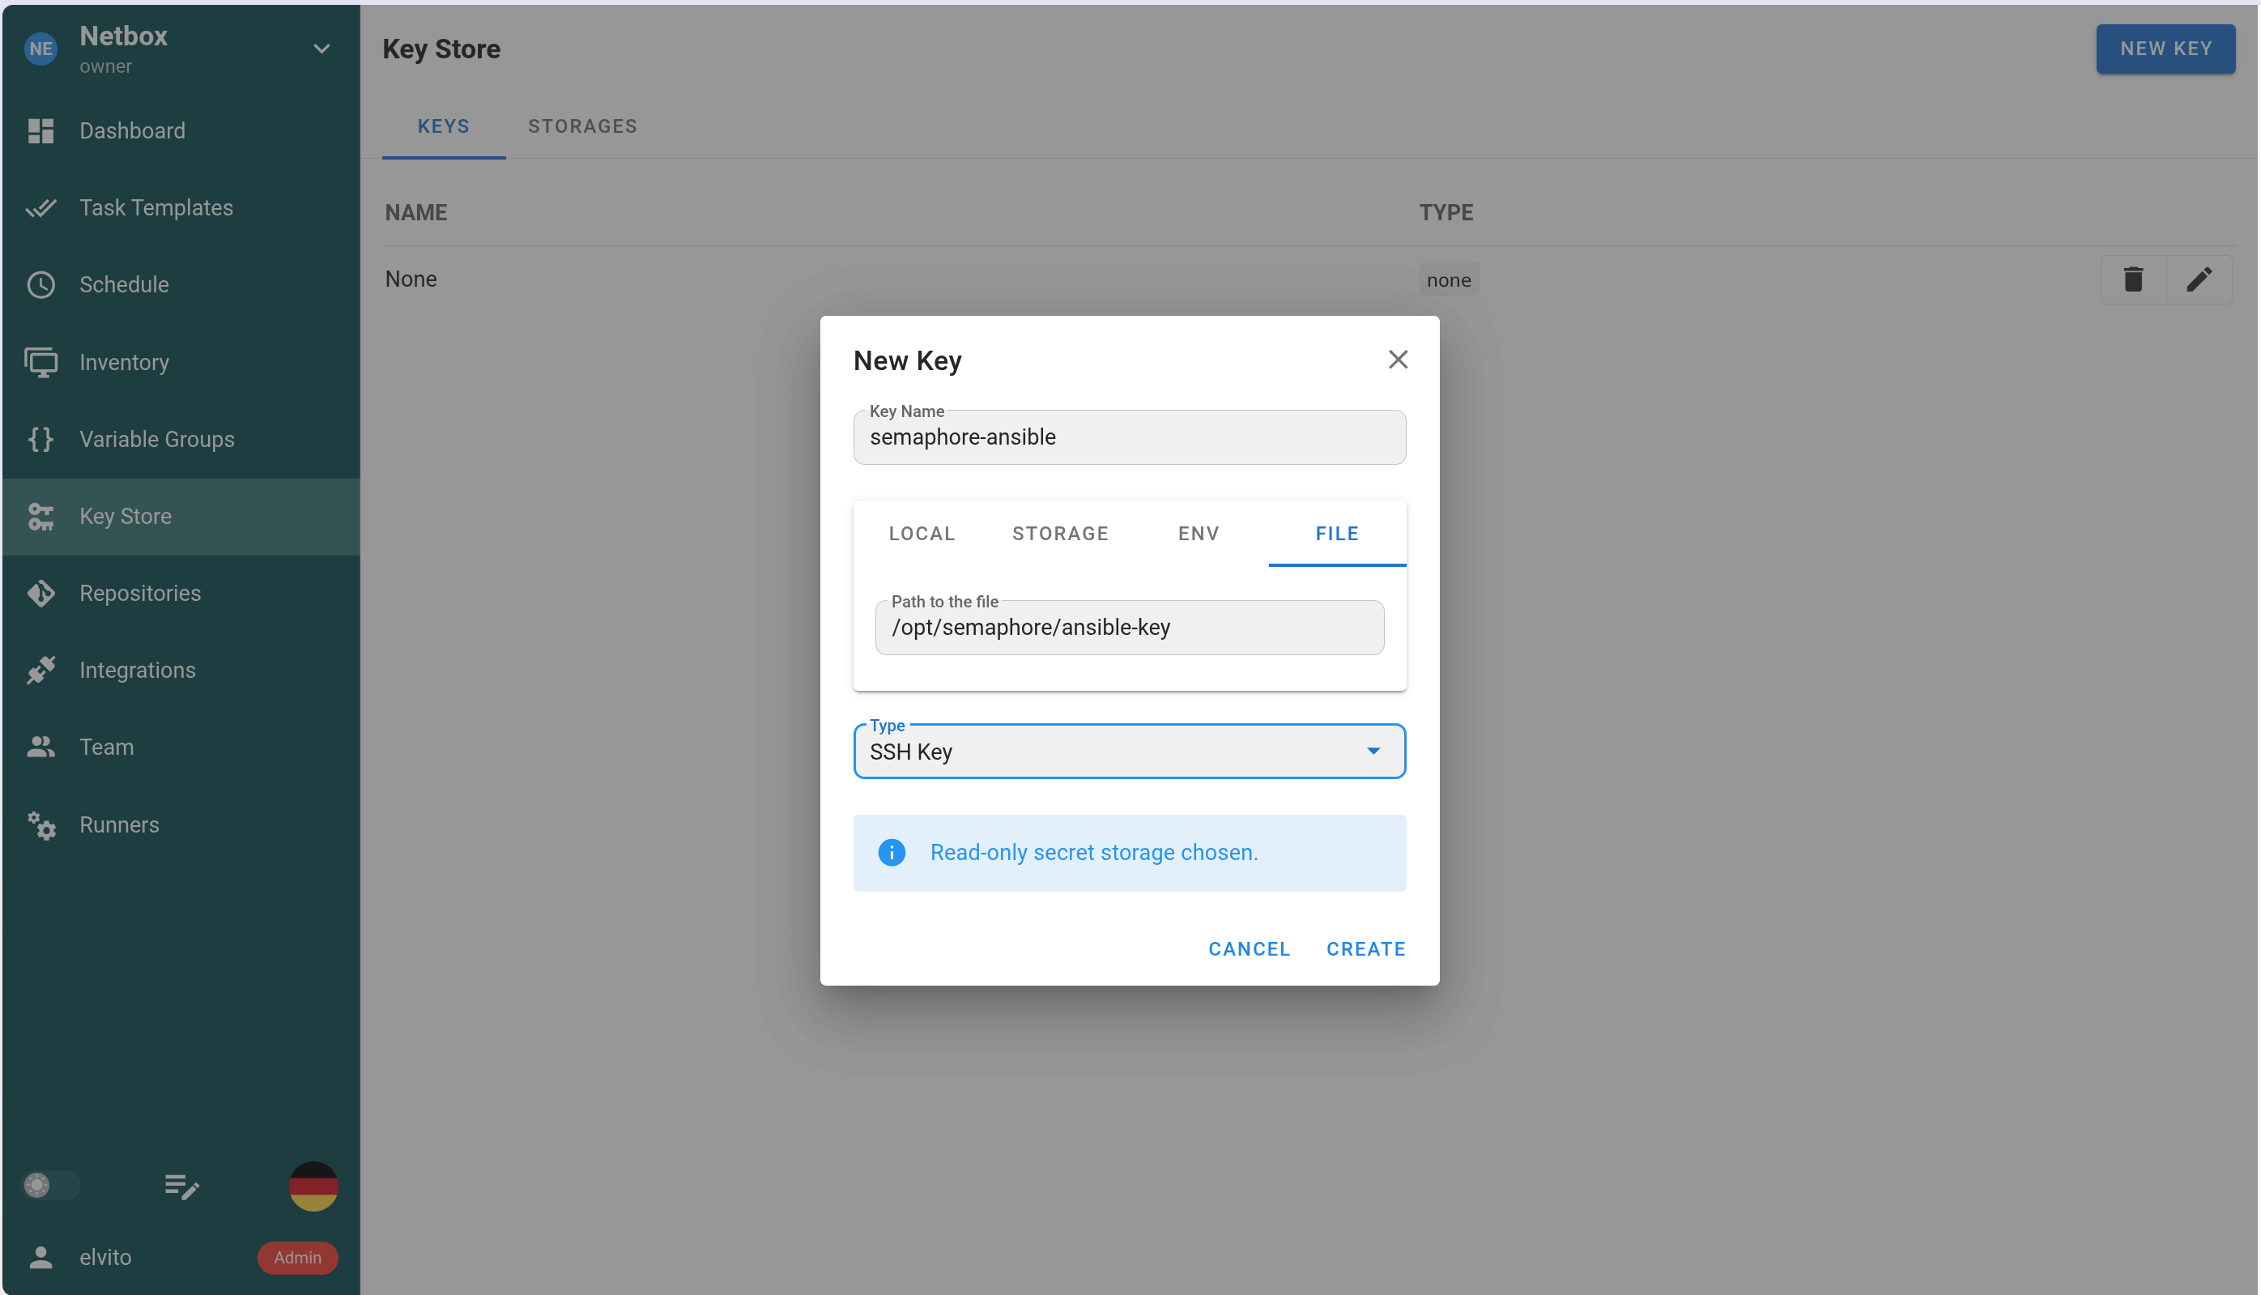Focus the Path to the file field
This screenshot has height=1295, width=2261.
click(x=1129, y=628)
